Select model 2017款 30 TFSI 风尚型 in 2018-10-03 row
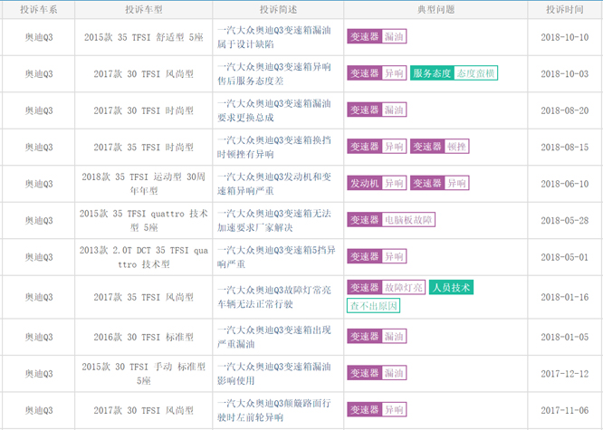The image size is (603, 430). click(x=143, y=74)
